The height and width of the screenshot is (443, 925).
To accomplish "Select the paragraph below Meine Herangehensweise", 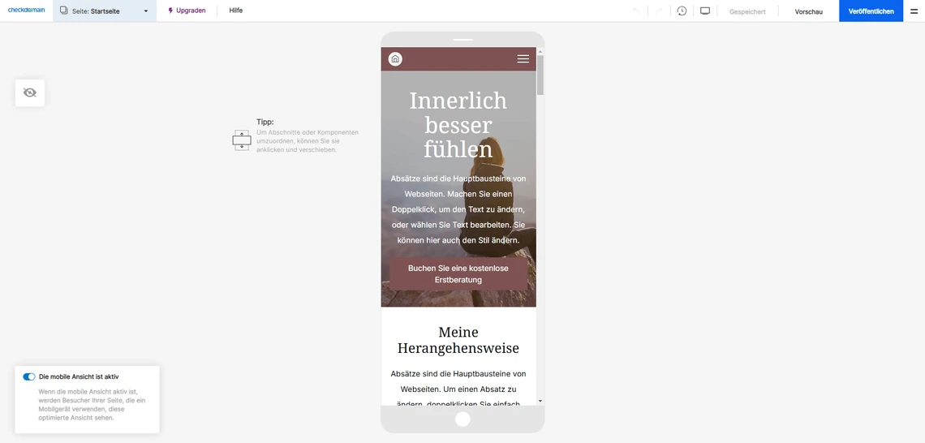I will tap(458, 389).
